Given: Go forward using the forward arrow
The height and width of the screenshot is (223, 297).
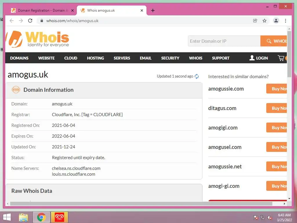Looking at the screenshot, I should coord(21,21).
